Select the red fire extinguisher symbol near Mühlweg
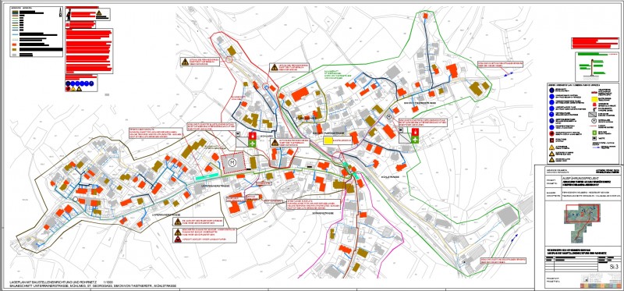Screen dimensions: 624x291 pyautogui.click(x=252, y=135)
